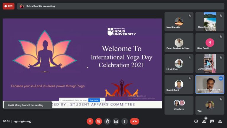Select Bina Doshi's participant tile

[x=210, y=43]
